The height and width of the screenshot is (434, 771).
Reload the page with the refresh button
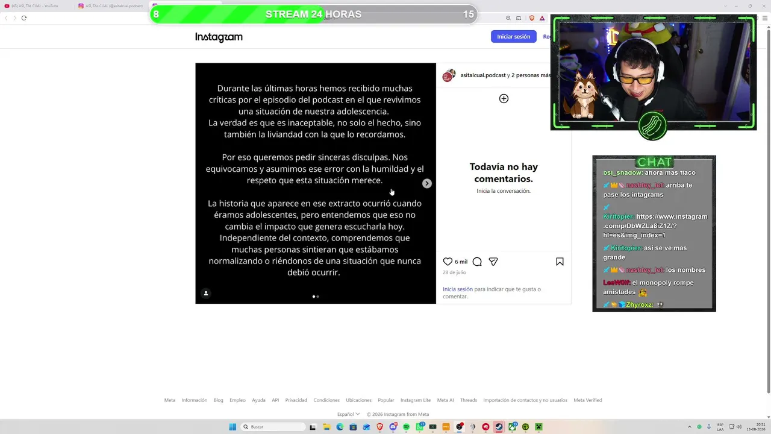[24, 17]
